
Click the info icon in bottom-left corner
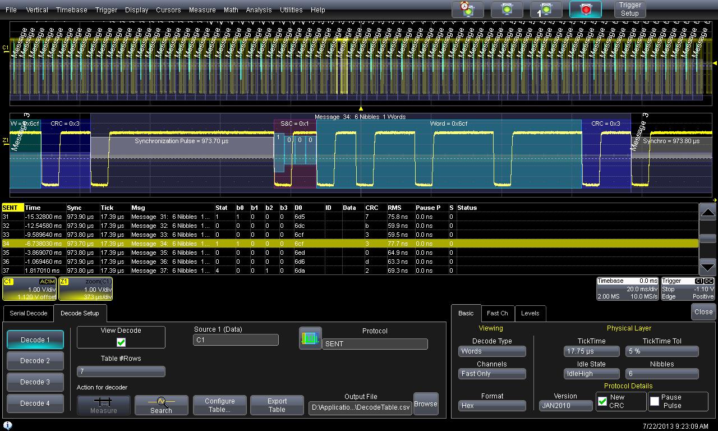pos(8,425)
